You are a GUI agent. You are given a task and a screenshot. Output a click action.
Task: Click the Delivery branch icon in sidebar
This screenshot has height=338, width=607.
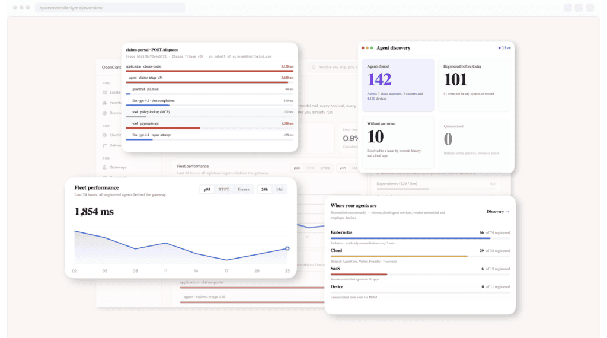(x=104, y=145)
